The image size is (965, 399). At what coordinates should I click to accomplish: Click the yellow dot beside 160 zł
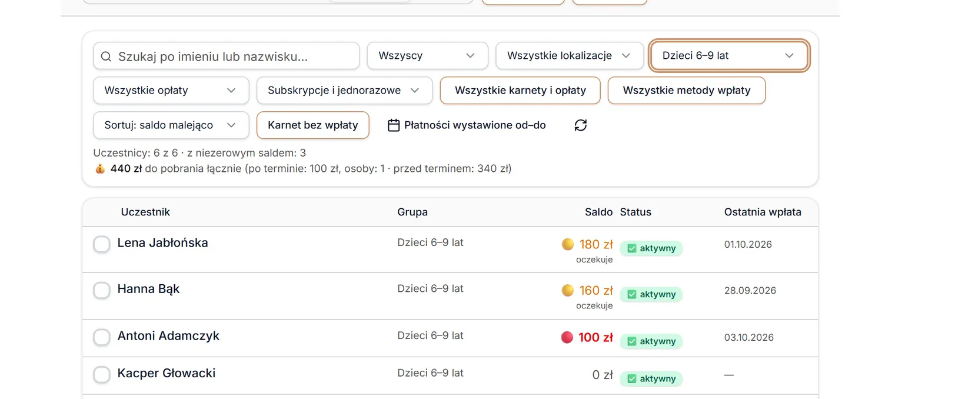point(568,290)
